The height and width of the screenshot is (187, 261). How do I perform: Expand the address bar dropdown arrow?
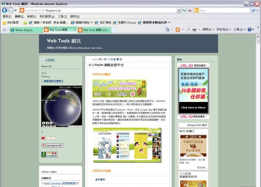click(179, 10)
